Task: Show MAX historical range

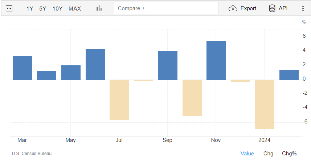Action: (x=75, y=8)
